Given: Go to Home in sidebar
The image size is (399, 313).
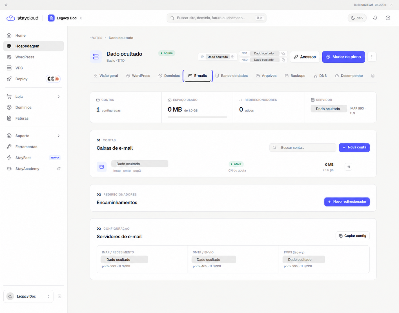Looking at the screenshot, I should (34, 35).
